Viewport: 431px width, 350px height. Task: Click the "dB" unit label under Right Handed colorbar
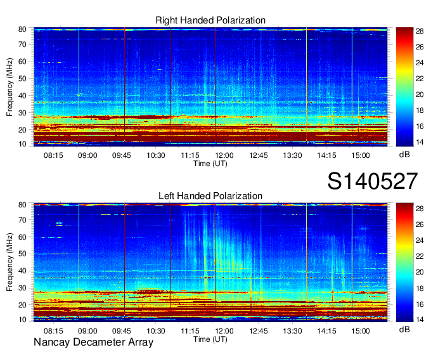click(x=404, y=155)
